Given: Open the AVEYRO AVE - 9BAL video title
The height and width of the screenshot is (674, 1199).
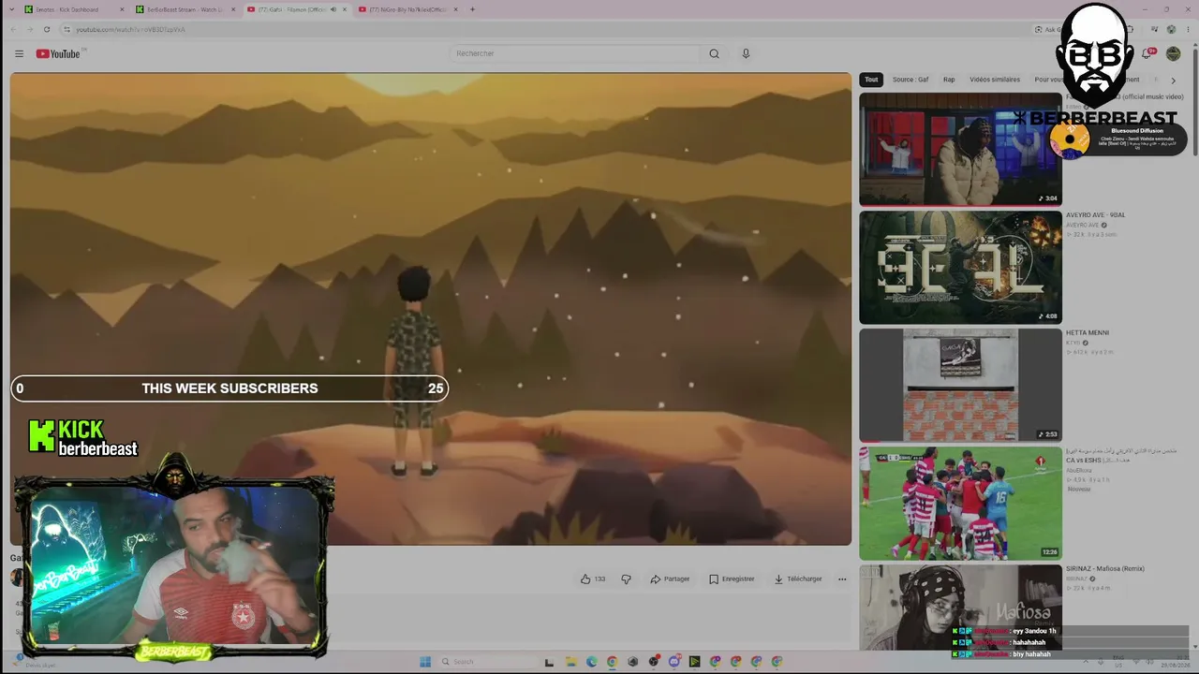Looking at the screenshot, I should click(1096, 214).
